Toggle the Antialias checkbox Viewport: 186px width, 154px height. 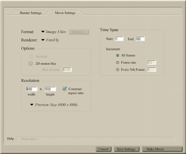(x=31, y=56)
